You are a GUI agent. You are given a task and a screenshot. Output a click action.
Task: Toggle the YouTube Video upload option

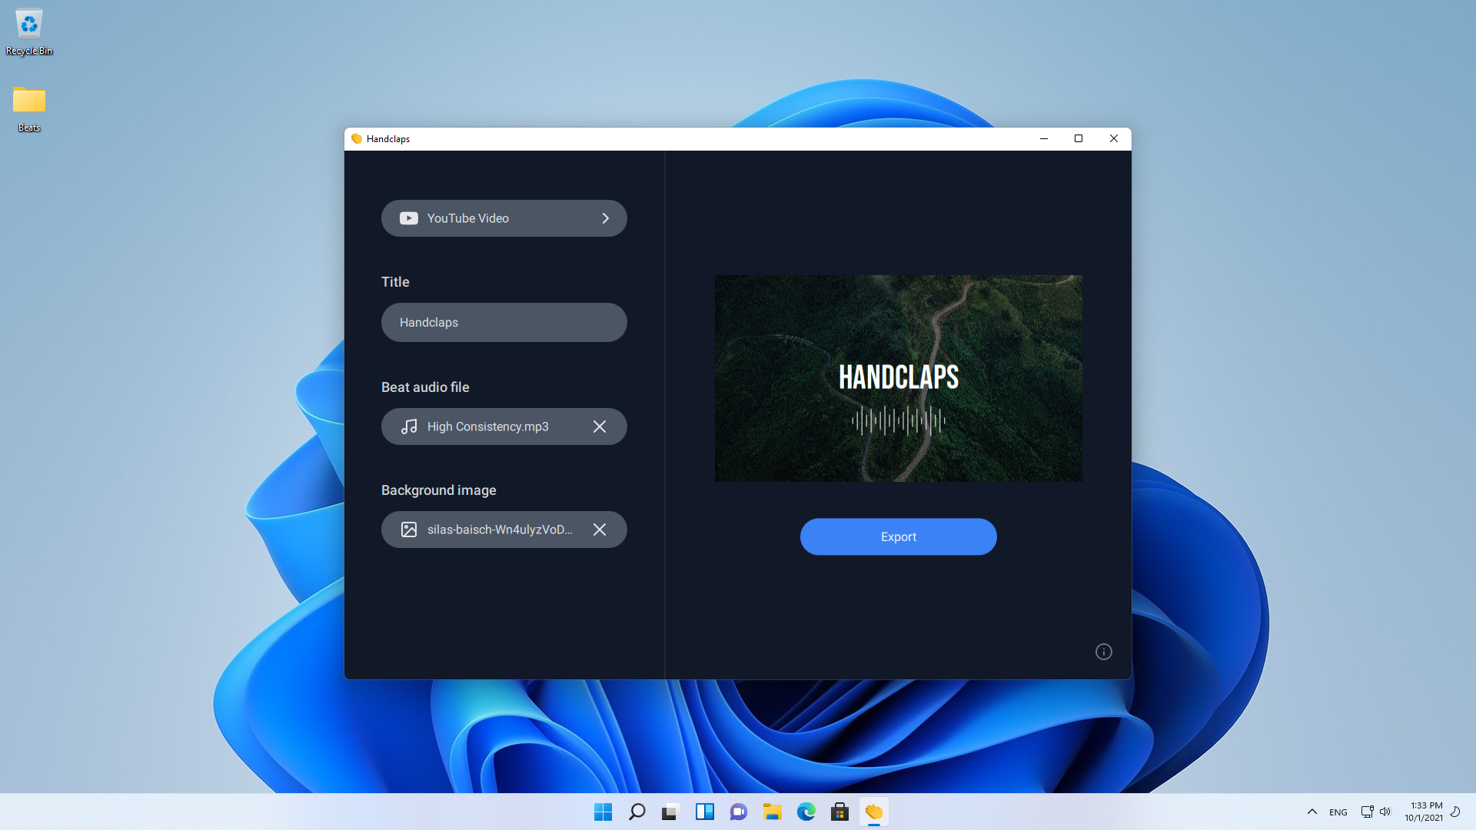tap(504, 218)
